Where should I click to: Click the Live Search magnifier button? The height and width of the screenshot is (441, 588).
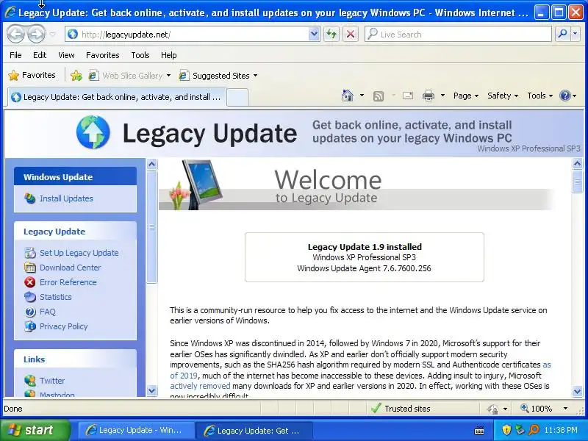[x=562, y=34]
